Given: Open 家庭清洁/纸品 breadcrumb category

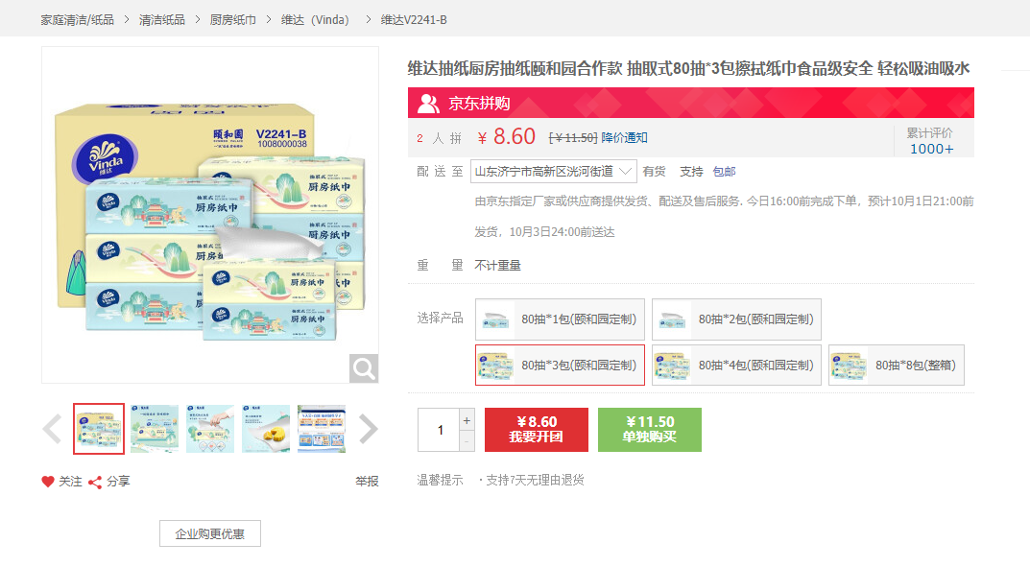Looking at the screenshot, I should click(x=77, y=20).
